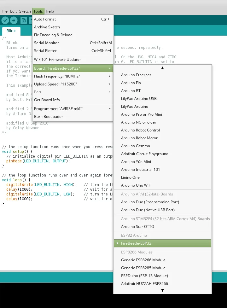Close the Tools menu in menu bar

[38, 11]
